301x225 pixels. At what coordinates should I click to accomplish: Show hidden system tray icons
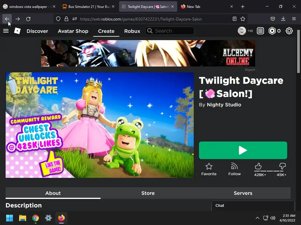tap(257, 218)
